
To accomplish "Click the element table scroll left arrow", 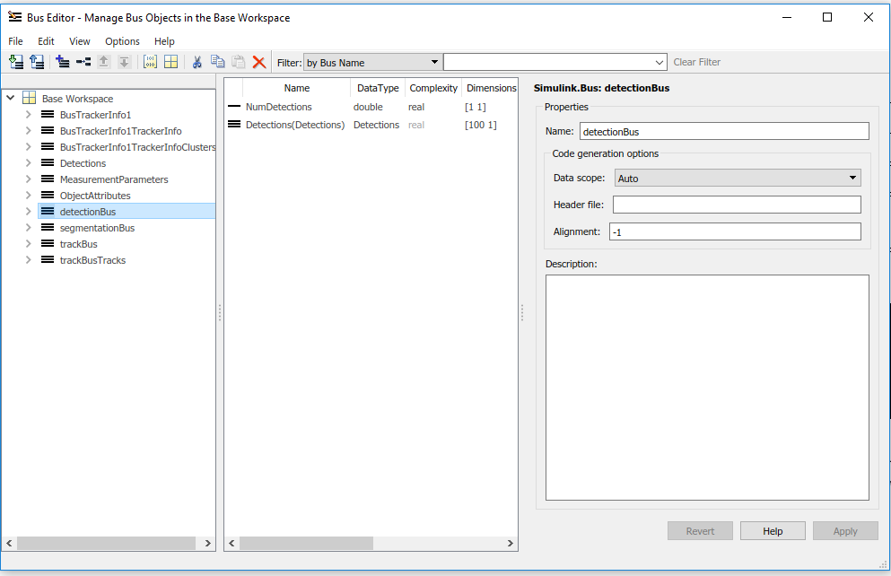I will click(x=231, y=543).
